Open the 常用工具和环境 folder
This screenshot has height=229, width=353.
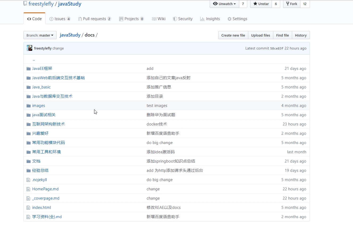[46, 152]
